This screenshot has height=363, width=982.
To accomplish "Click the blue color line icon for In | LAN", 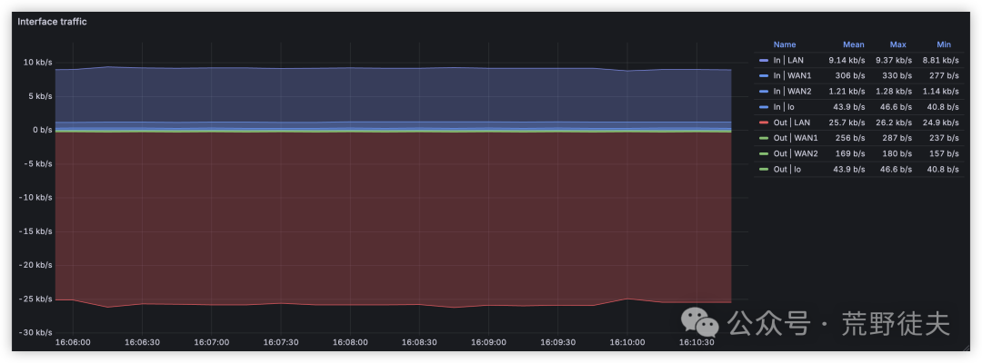I will (764, 60).
